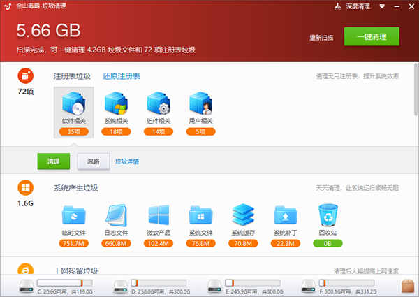This screenshot has width=419, height=297.
Task: Click the F drive disk icon
Action: coord(309,287)
